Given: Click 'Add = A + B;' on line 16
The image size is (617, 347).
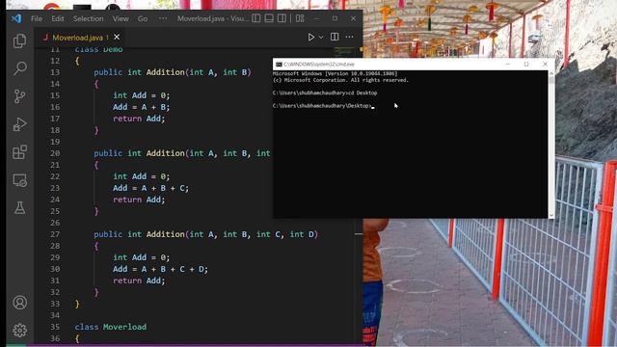Looking at the screenshot, I should (141, 107).
